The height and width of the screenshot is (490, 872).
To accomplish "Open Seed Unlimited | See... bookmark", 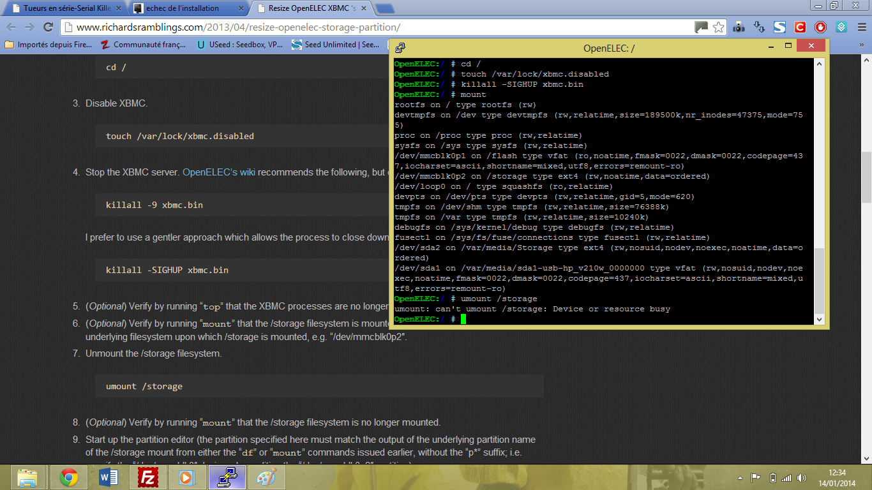I will (335, 45).
